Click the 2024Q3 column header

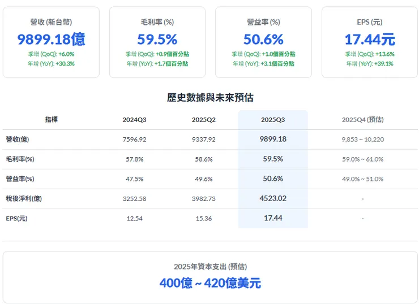point(134,120)
